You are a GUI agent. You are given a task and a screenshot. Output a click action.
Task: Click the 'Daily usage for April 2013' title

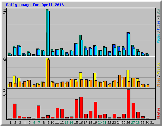[x=35, y=5]
